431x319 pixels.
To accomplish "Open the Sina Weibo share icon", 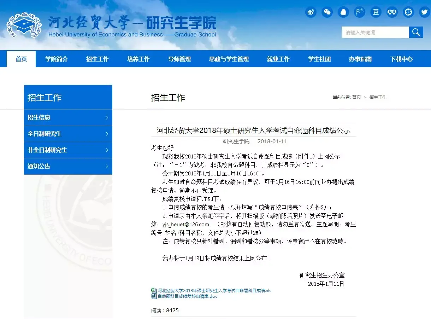I will coord(310,12).
